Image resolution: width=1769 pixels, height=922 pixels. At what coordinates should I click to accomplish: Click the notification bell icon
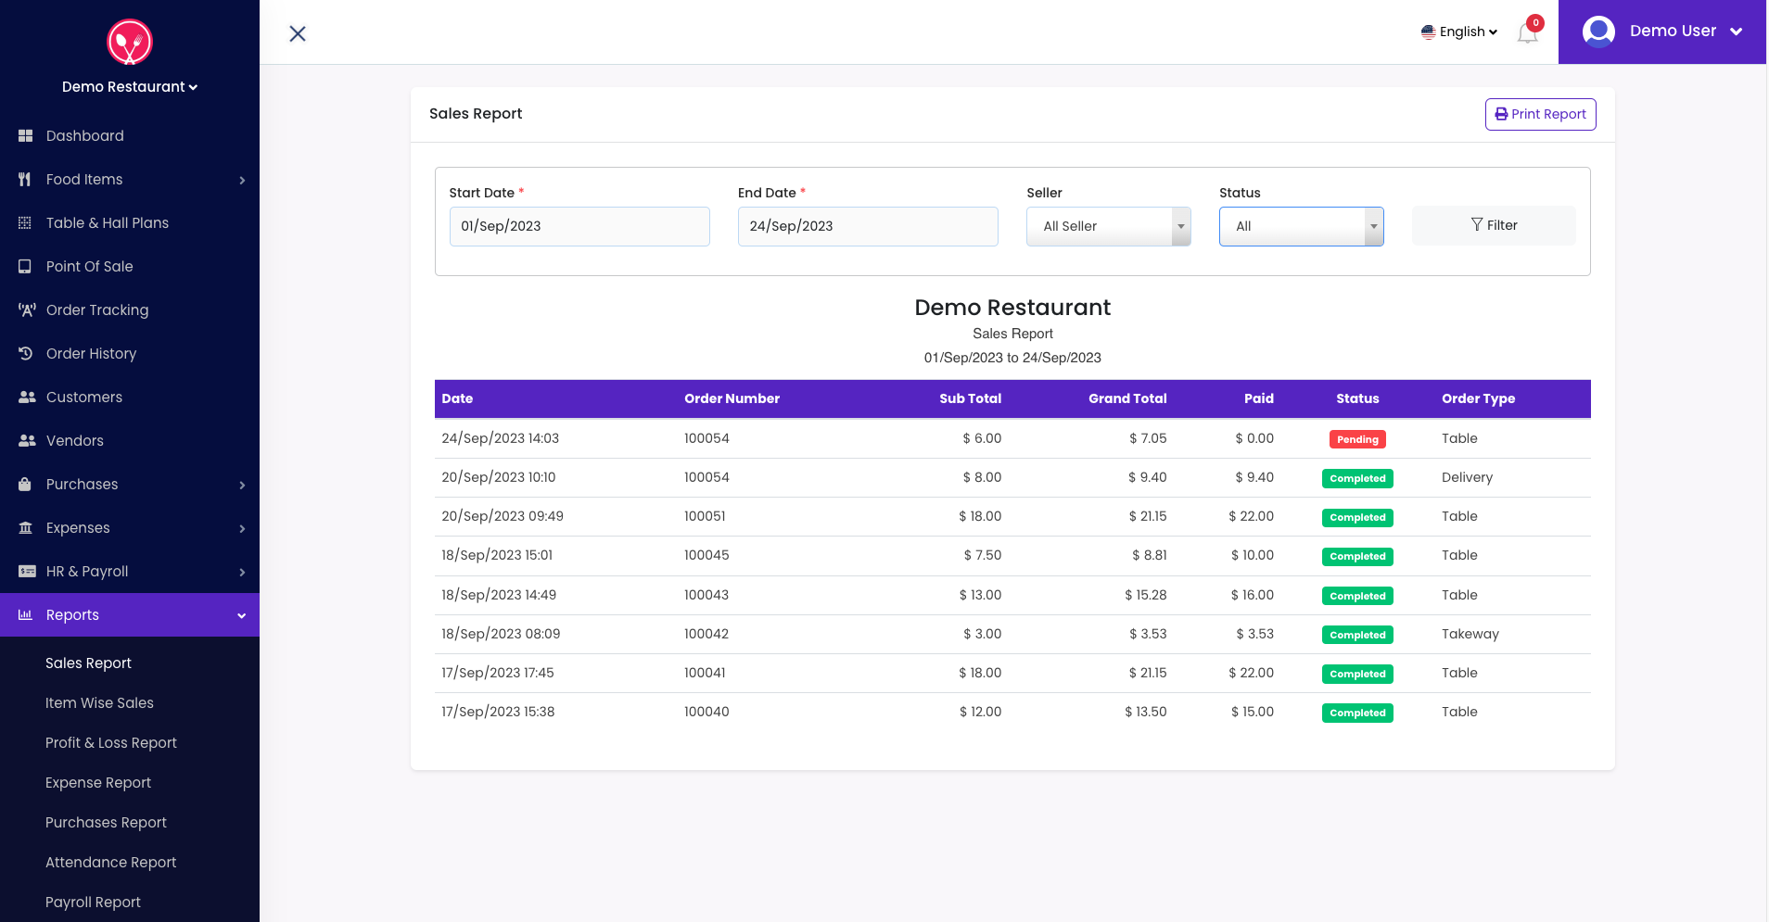(x=1526, y=32)
